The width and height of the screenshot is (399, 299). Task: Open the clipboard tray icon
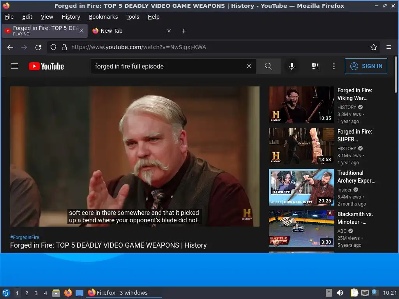(x=355, y=293)
